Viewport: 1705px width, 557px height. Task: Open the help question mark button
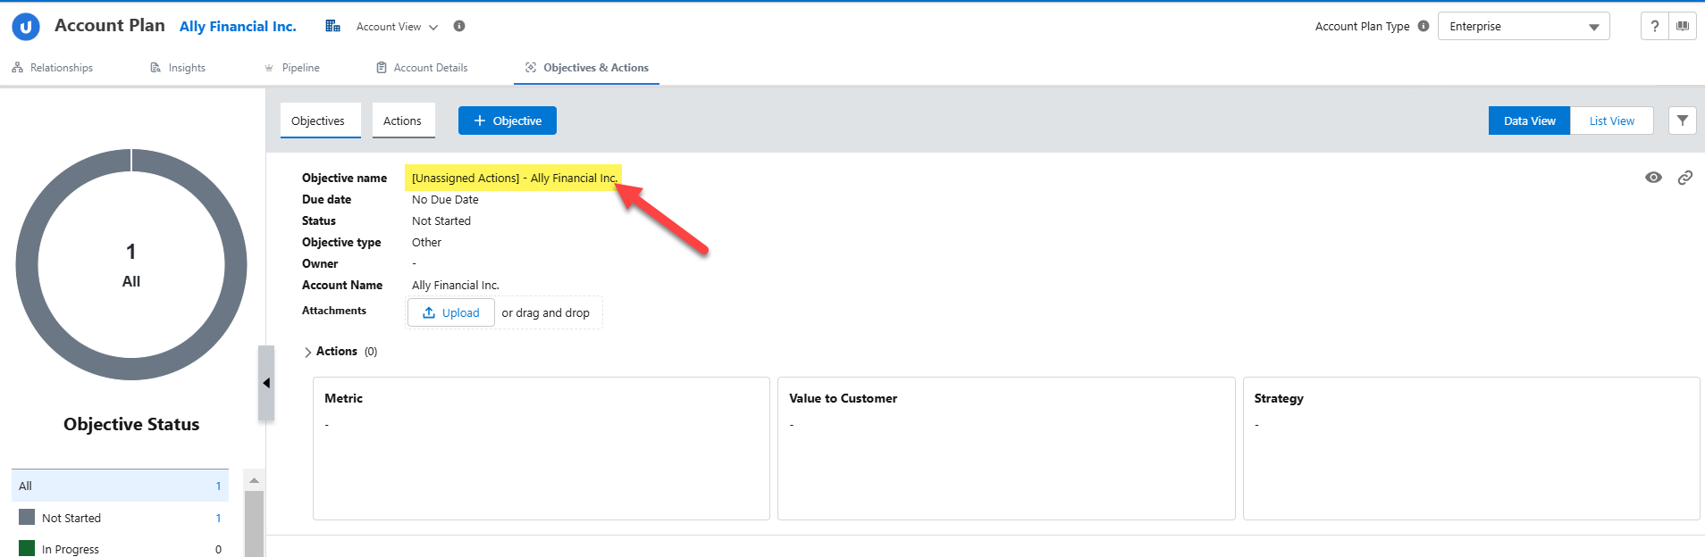[x=1654, y=26]
